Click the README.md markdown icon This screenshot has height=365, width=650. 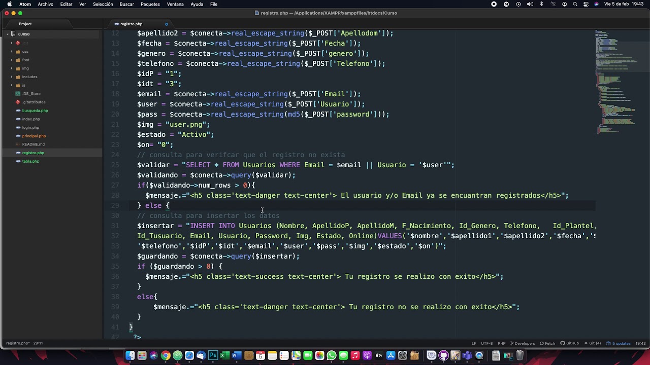(x=18, y=144)
